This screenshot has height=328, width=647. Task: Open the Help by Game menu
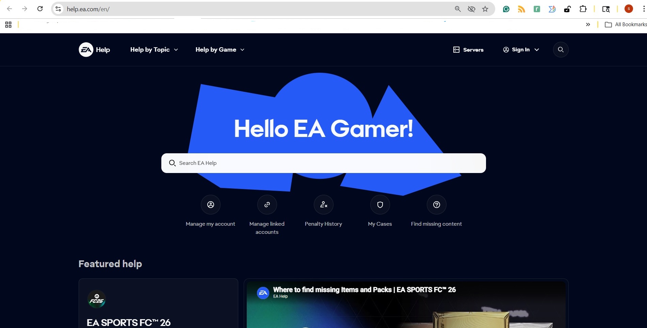coord(220,50)
